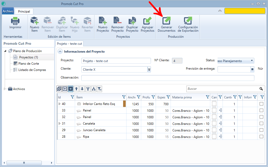Check the checkbox on row 28 Ripa
Screen dimensions: 268x167
[x=261, y=136]
